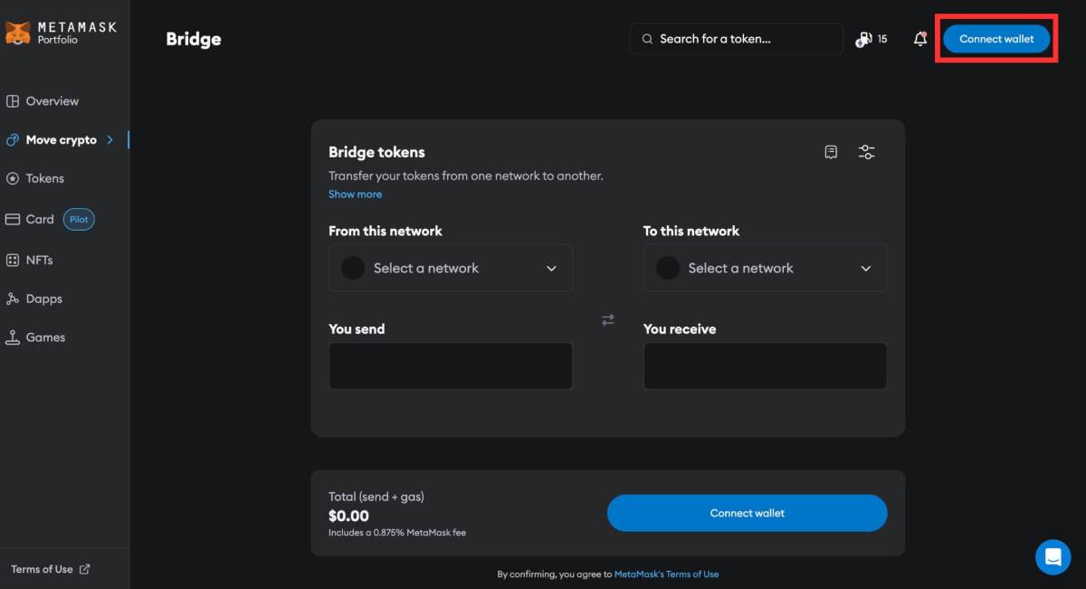Select the Tokens icon in sidebar
This screenshot has height=589, width=1086.
point(13,178)
